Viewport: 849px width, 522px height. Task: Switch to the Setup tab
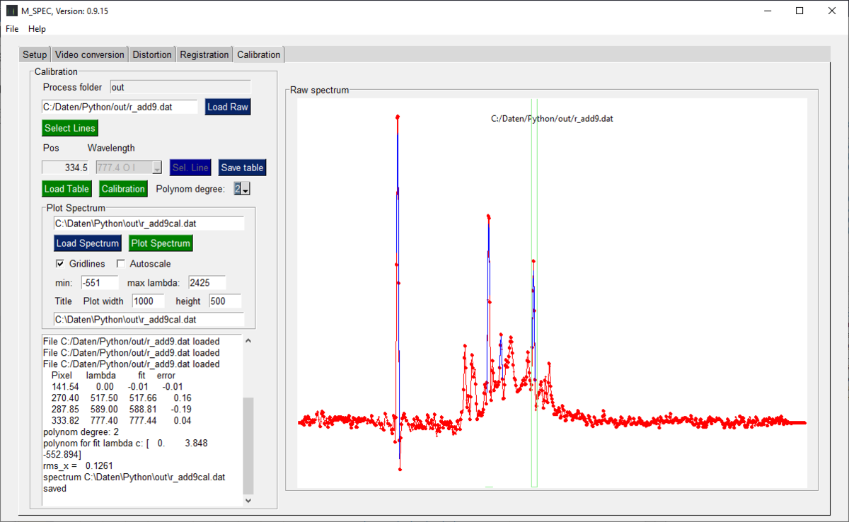pos(34,54)
